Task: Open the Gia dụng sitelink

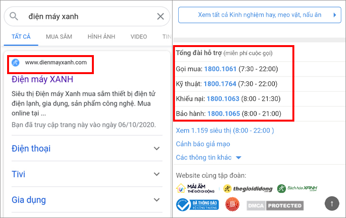Action: (29, 200)
